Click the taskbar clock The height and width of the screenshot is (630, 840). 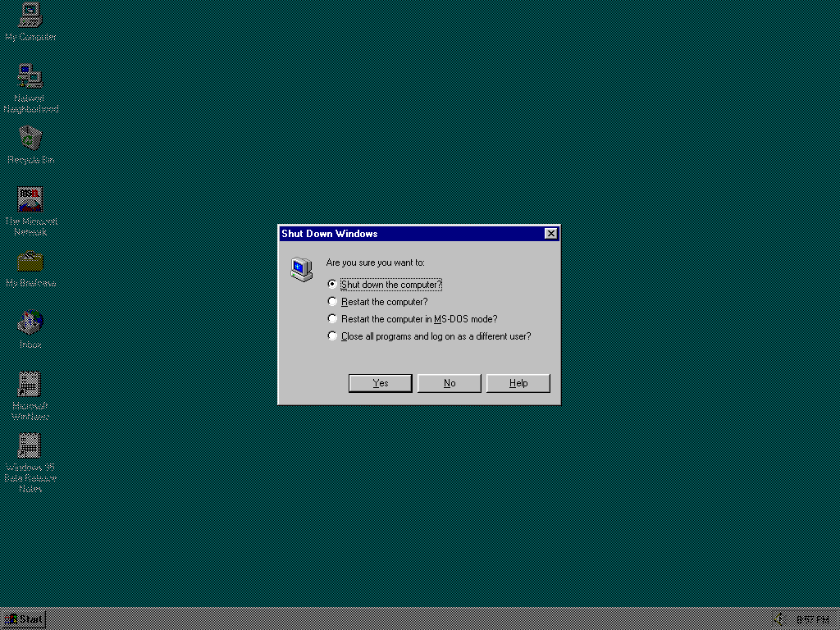pyautogui.click(x=813, y=620)
